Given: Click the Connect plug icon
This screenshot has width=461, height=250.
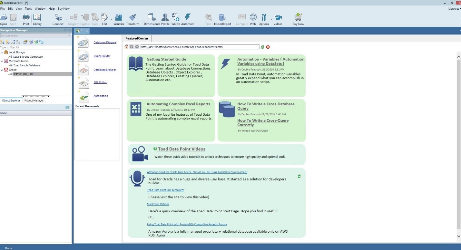Looking at the screenshot, I should tap(58, 17).
